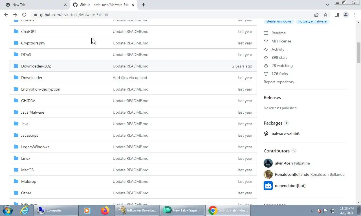Switch to BitLocker Drive Encryption taskbar window

click(137, 210)
